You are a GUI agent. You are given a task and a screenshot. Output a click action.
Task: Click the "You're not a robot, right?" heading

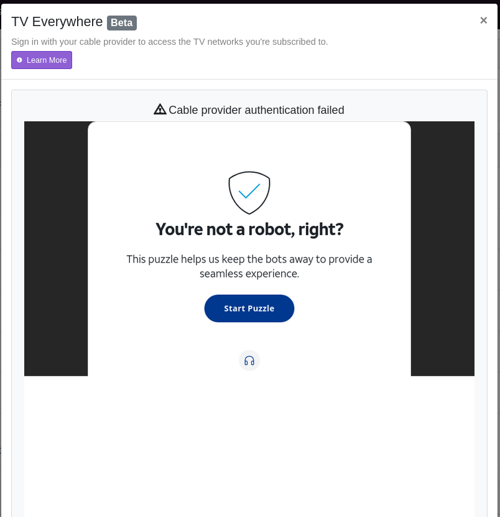[x=249, y=230]
